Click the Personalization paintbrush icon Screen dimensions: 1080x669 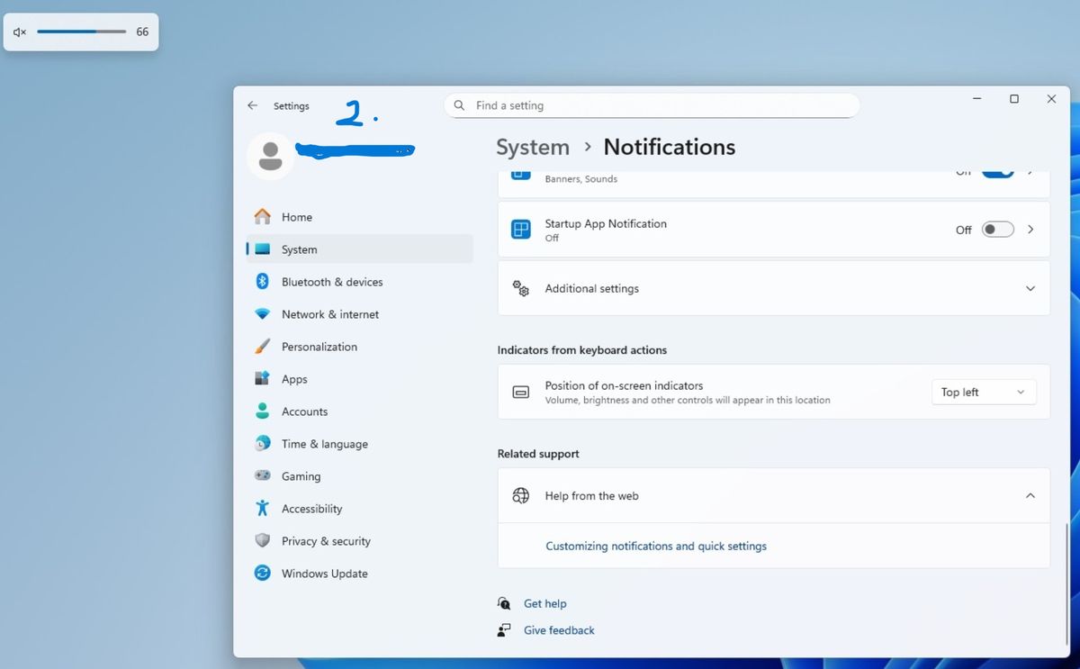tap(262, 347)
